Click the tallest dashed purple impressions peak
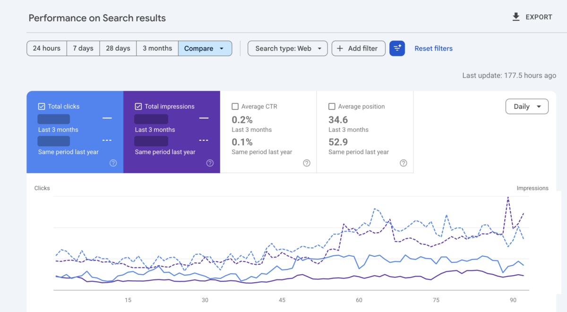Image resolution: width=567 pixels, height=312 pixels. pos(508,198)
